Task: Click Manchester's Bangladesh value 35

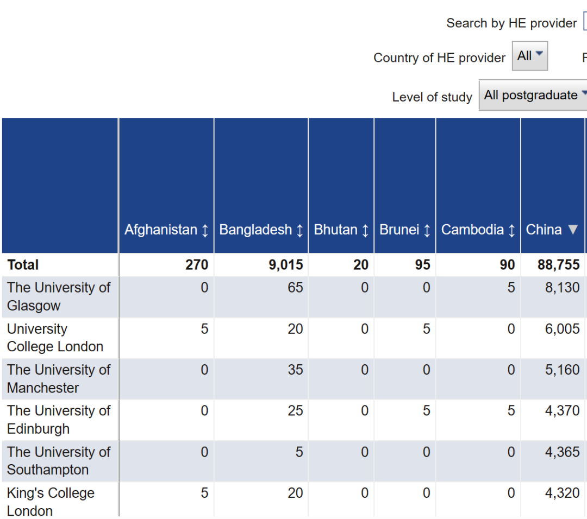Action: pos(295,370)
